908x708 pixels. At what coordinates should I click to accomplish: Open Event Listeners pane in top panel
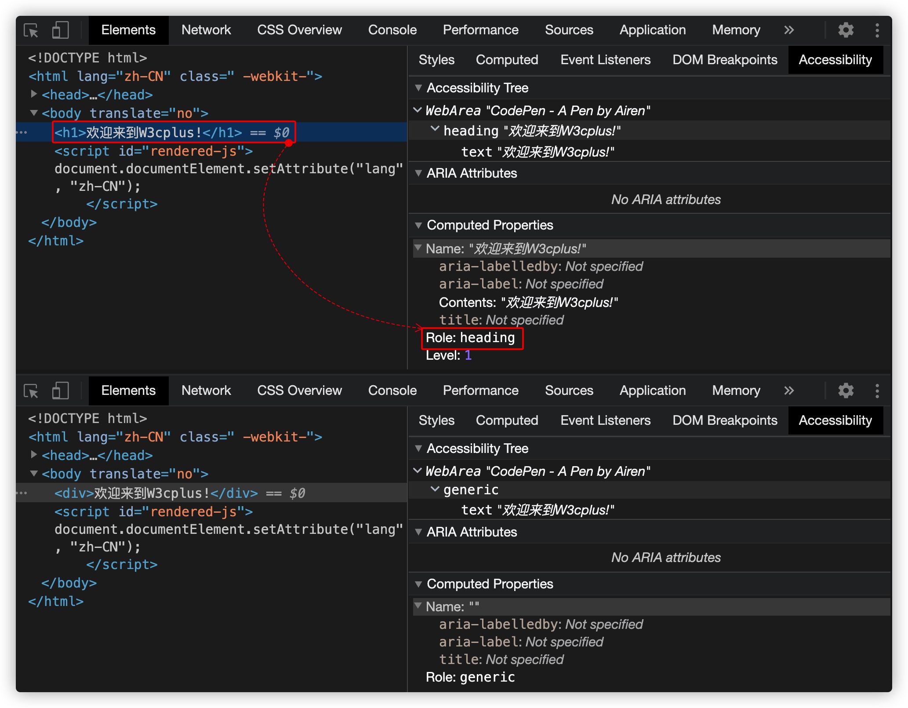pos(605,60)
